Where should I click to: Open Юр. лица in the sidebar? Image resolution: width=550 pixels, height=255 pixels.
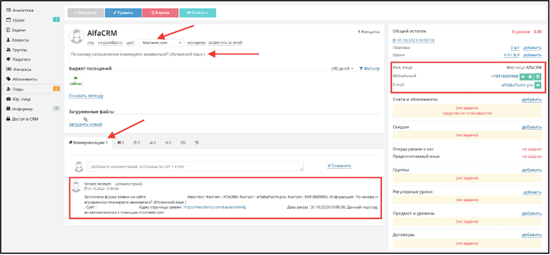click(x=21, y=99)
